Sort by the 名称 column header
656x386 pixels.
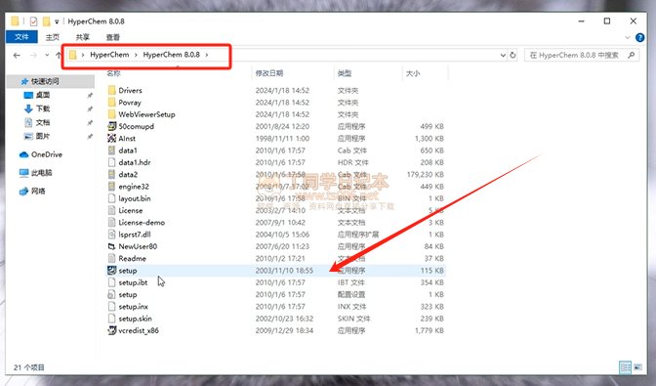point(113,73)
